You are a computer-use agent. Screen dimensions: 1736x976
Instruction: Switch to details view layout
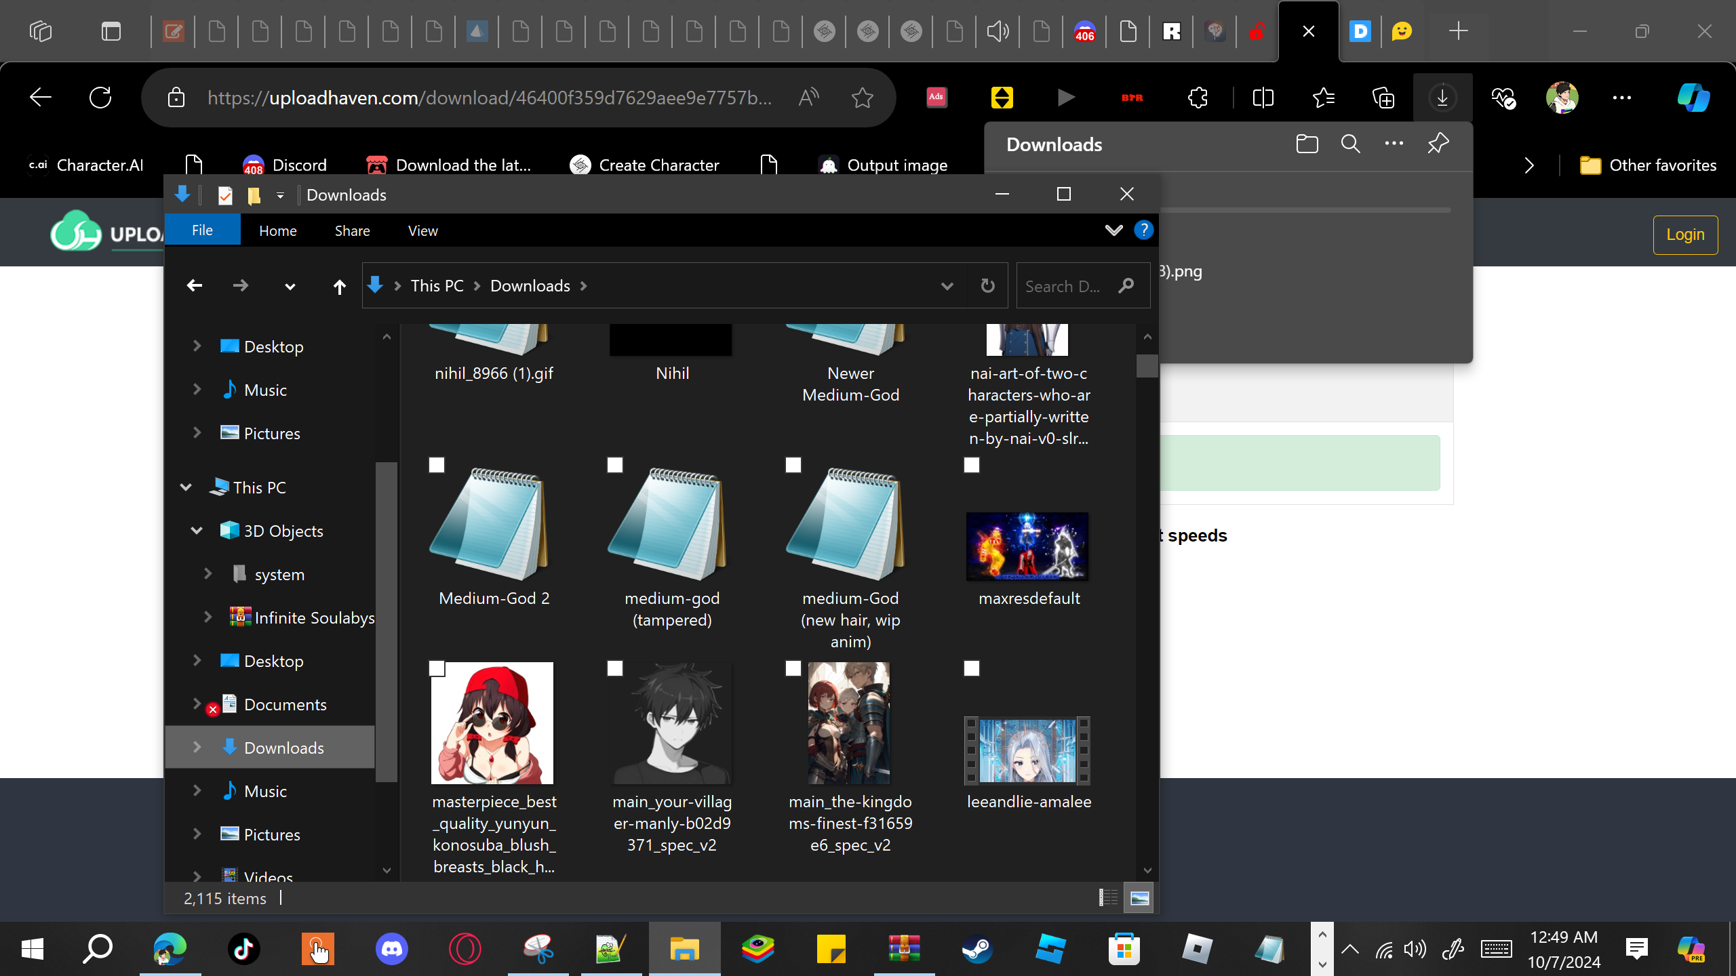point(1108,898)
